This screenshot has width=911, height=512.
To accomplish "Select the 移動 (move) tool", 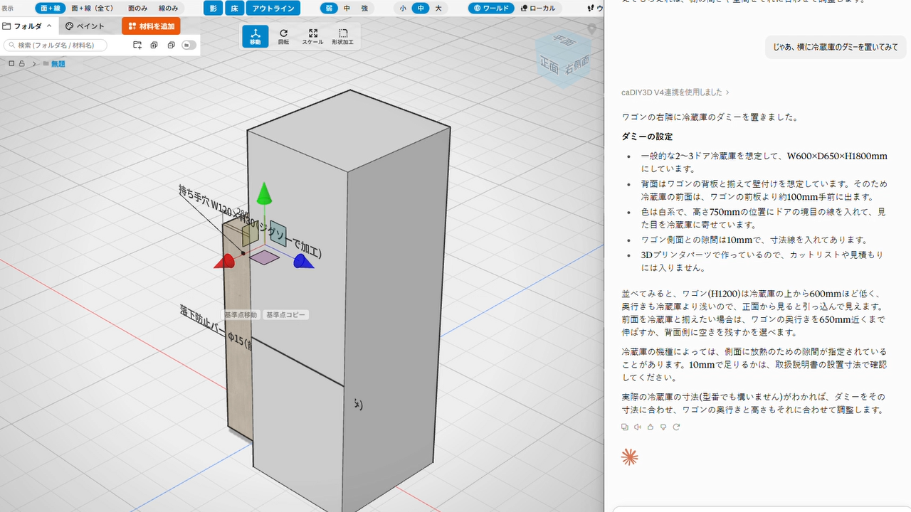I will point(255,36).
